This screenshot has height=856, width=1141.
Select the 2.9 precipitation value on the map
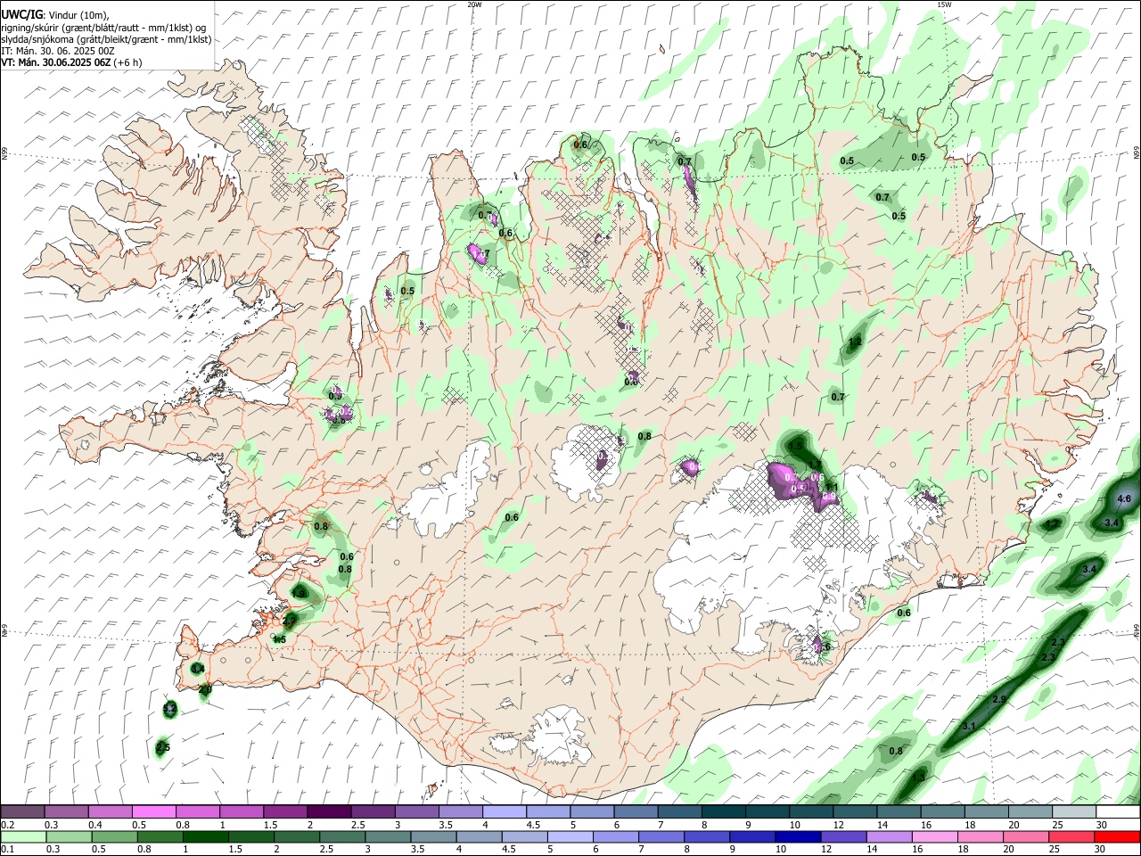click(999, 699)
